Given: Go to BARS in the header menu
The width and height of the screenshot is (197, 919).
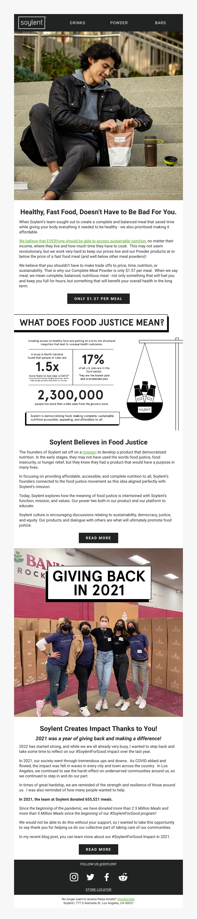Looking at the screenshot, I should tap(160, 23).
